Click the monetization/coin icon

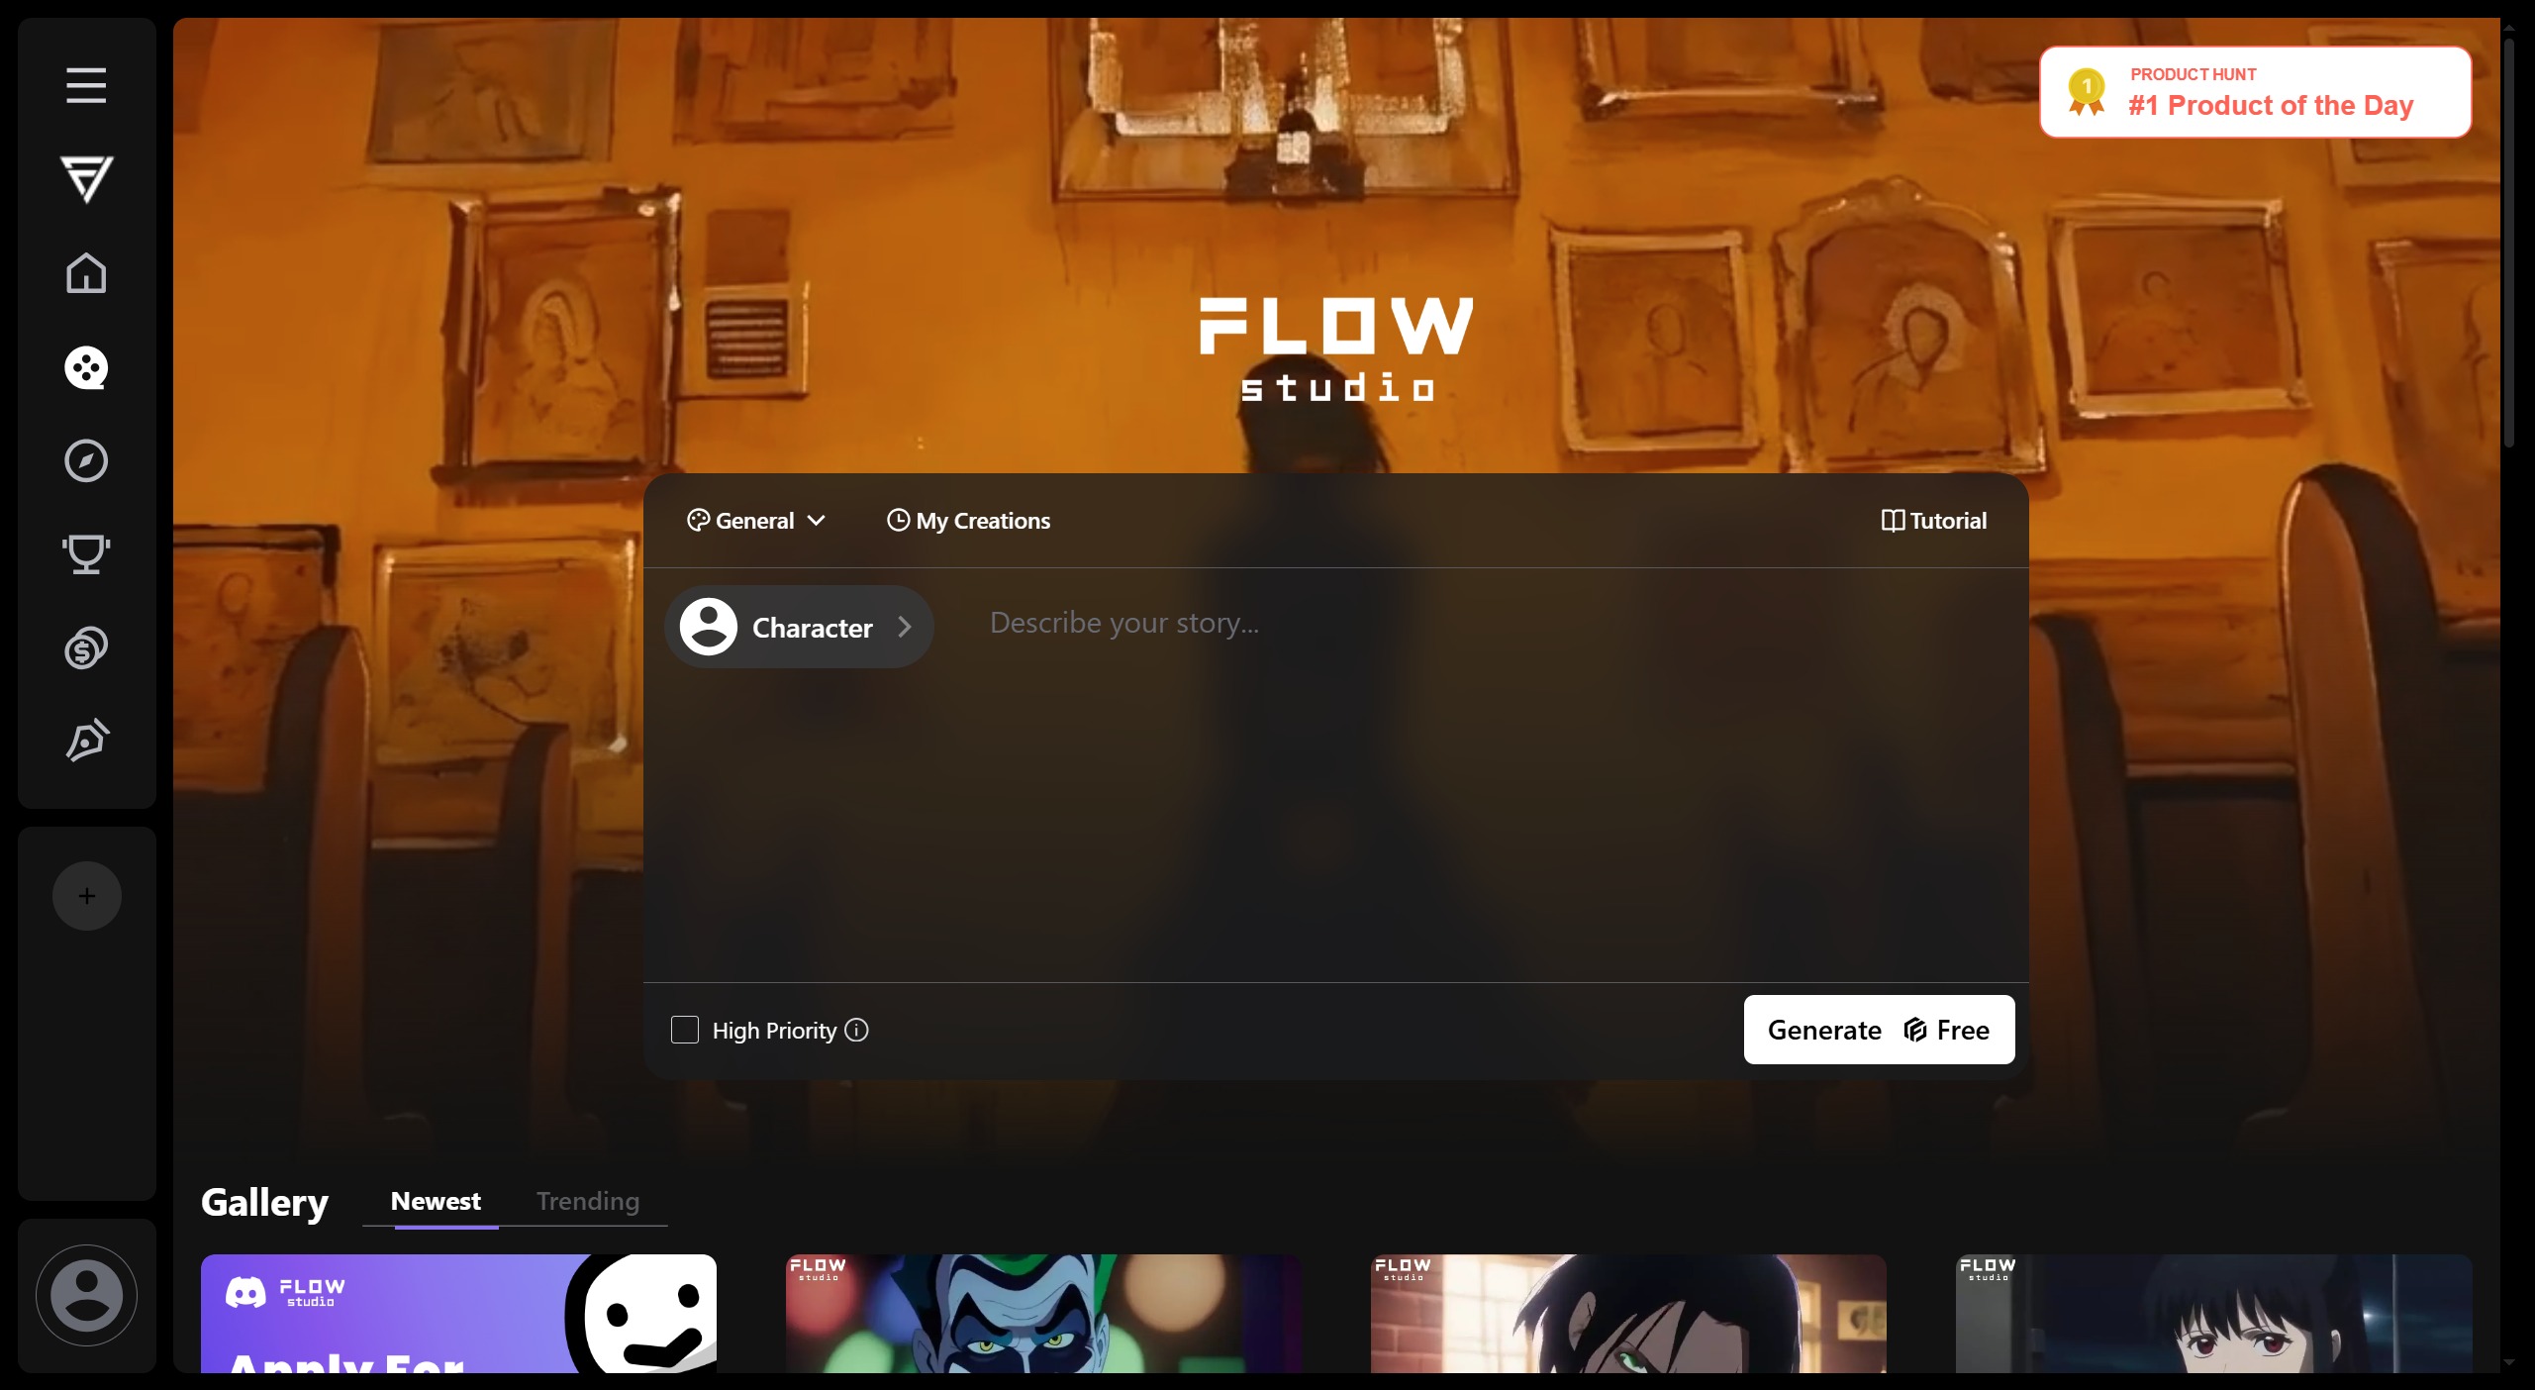click(x=85, y=647)
